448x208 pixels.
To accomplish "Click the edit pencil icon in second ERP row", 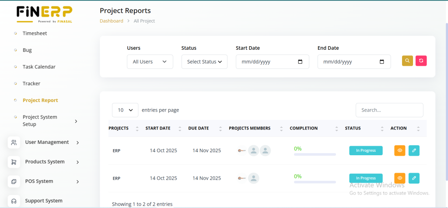I will coord(414,178).
